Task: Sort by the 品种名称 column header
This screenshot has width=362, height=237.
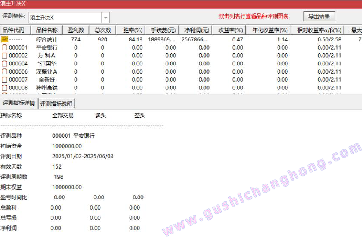Action: tap(47, 30)
